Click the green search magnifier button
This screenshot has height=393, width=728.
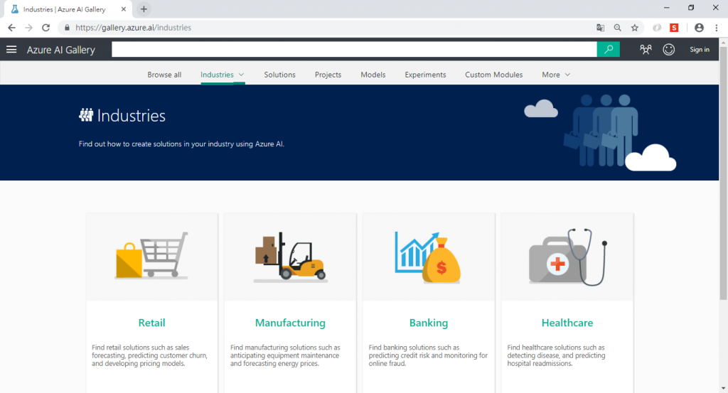pos(609,49)
